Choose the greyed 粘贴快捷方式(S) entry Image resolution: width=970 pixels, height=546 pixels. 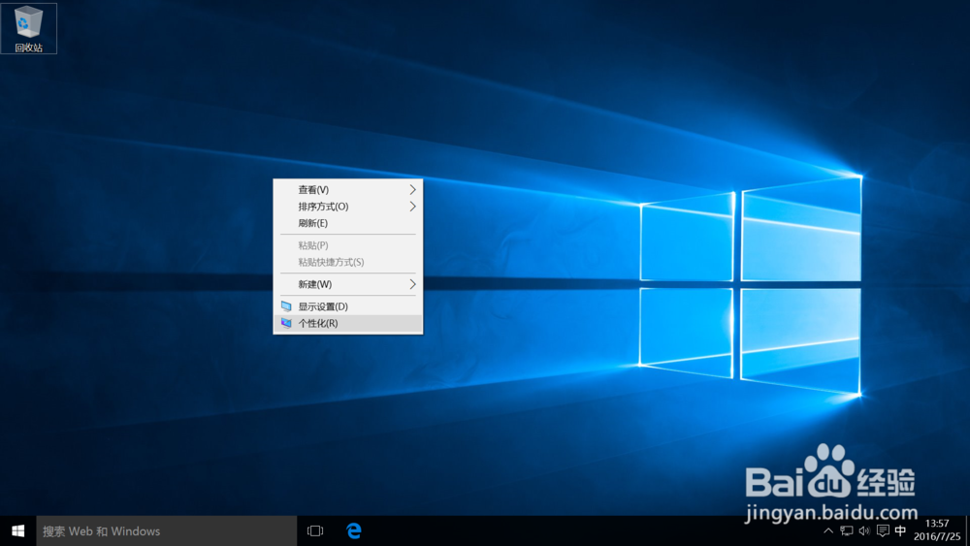click(x=348, y=262)
